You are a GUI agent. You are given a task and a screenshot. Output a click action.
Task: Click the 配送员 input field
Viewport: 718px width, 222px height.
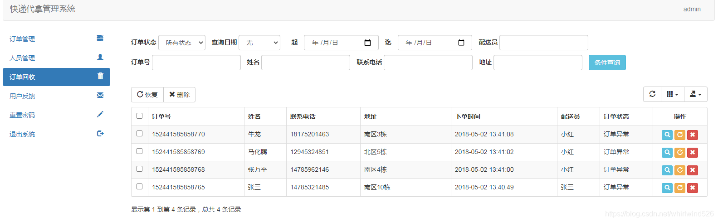click(544, 43)
